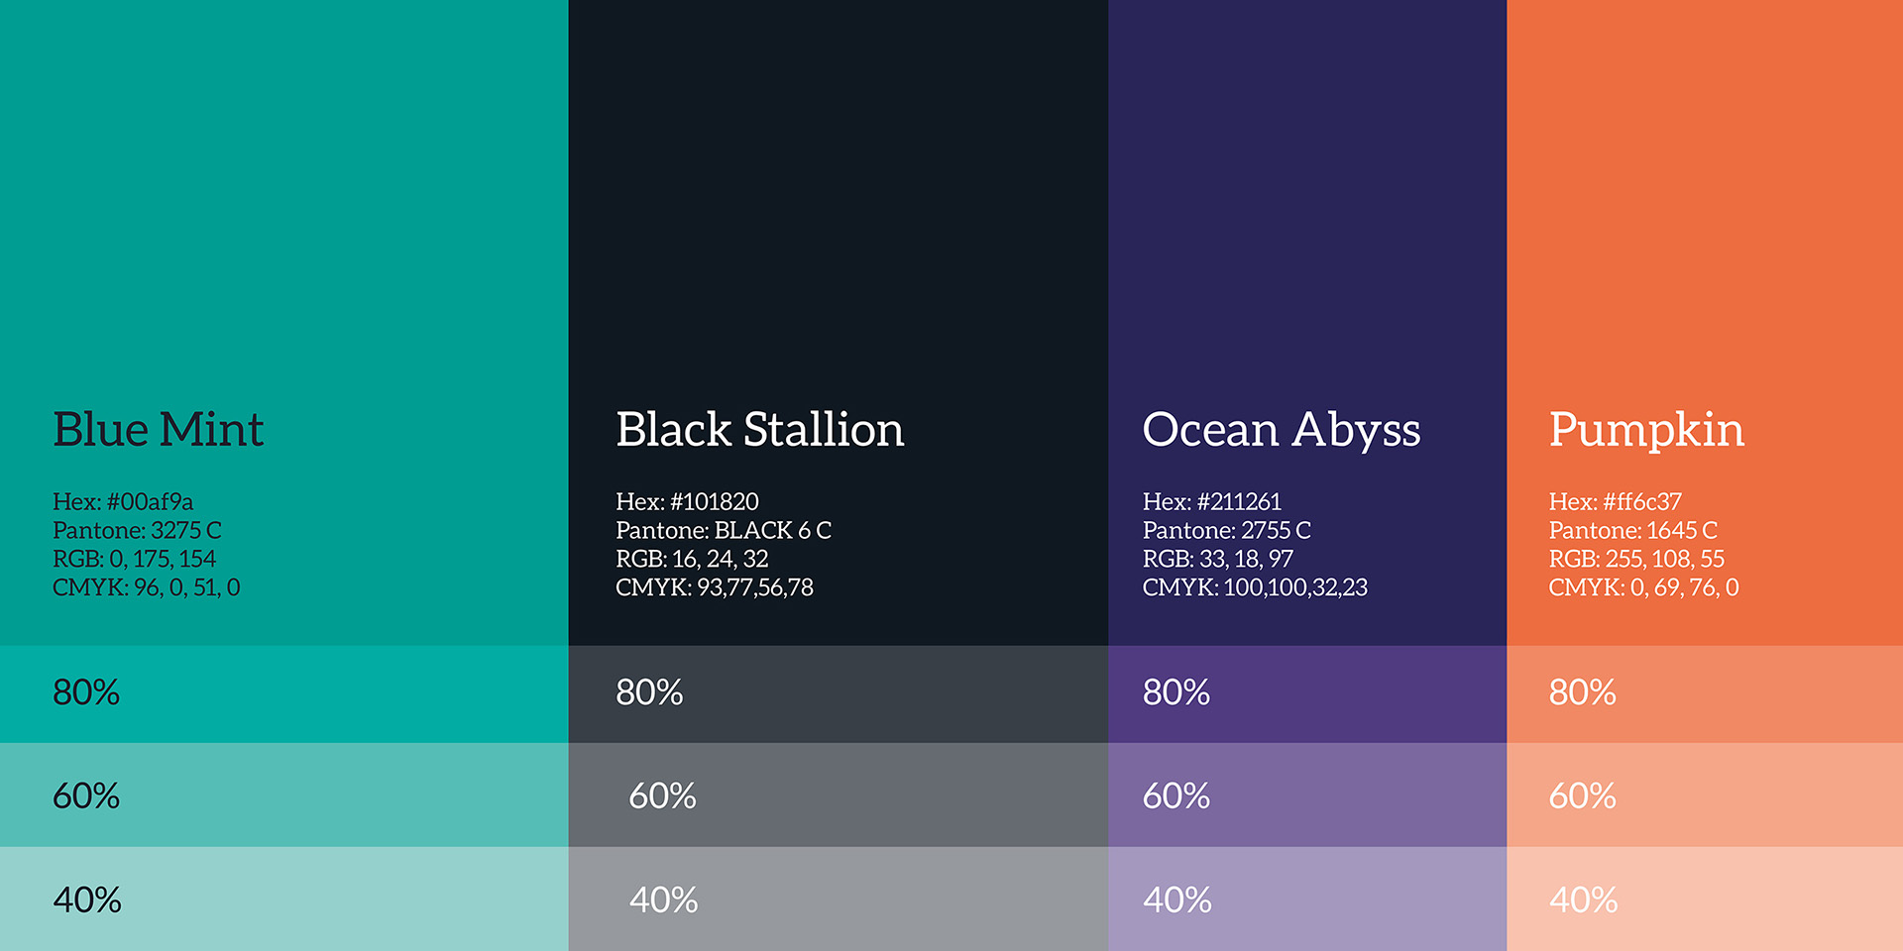Click the Ocean Abyss heading
The width and height of the screenshot is (1903, 951).
pyautogui.click(x=1281, y=431)
